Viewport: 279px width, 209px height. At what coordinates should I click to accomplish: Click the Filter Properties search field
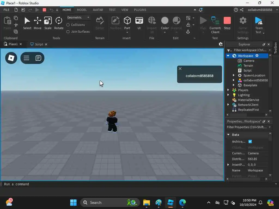[247, 127]
